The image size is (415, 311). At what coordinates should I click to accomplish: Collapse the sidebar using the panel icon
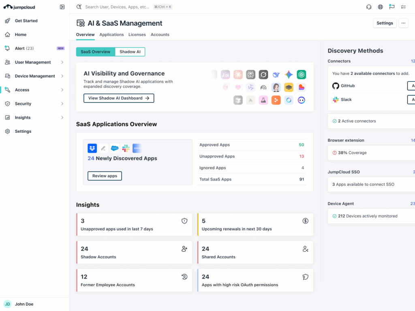tap(62, 7)
